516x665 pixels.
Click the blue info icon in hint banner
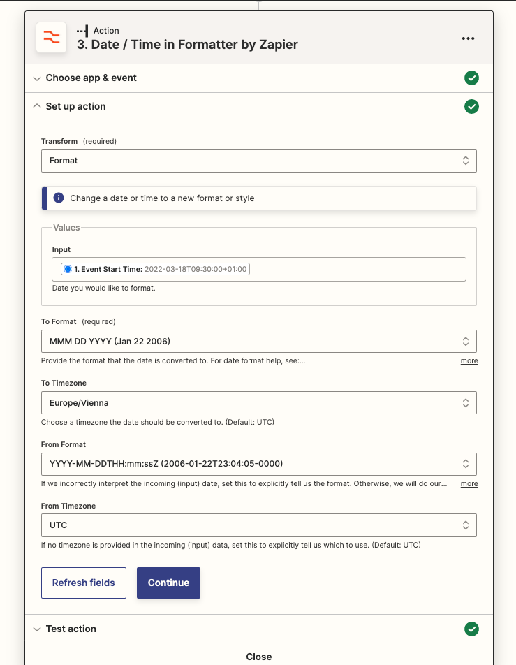coord(59,198)
